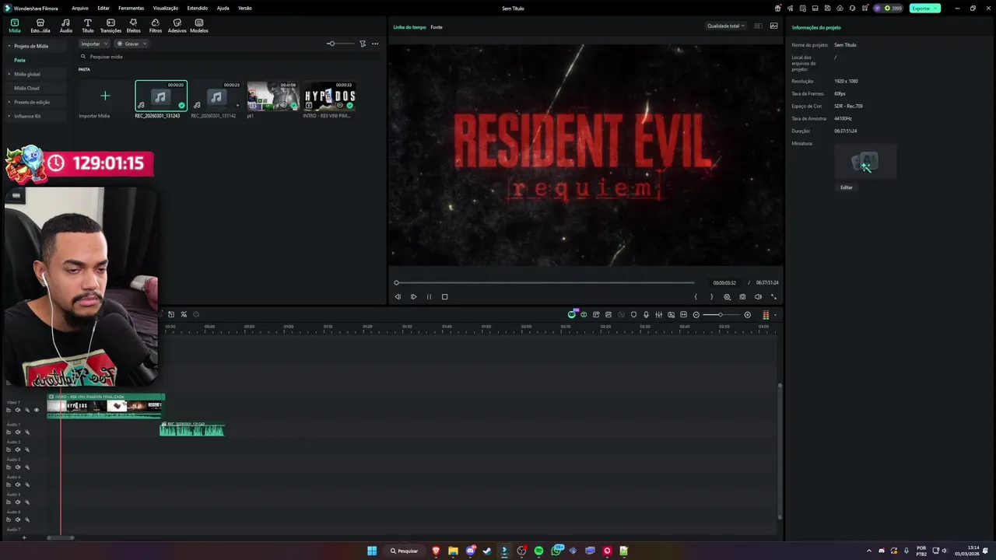Add new track with plus button
Image resolution: width=996 pixels, height=560 pixels.
coord(23,537)
